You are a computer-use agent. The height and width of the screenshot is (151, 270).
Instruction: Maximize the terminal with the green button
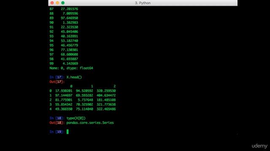click(x=63, y=3)
